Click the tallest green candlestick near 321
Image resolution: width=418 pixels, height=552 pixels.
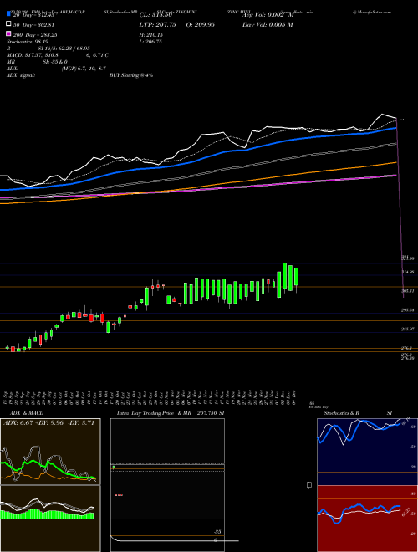click(x=284, y=276)
